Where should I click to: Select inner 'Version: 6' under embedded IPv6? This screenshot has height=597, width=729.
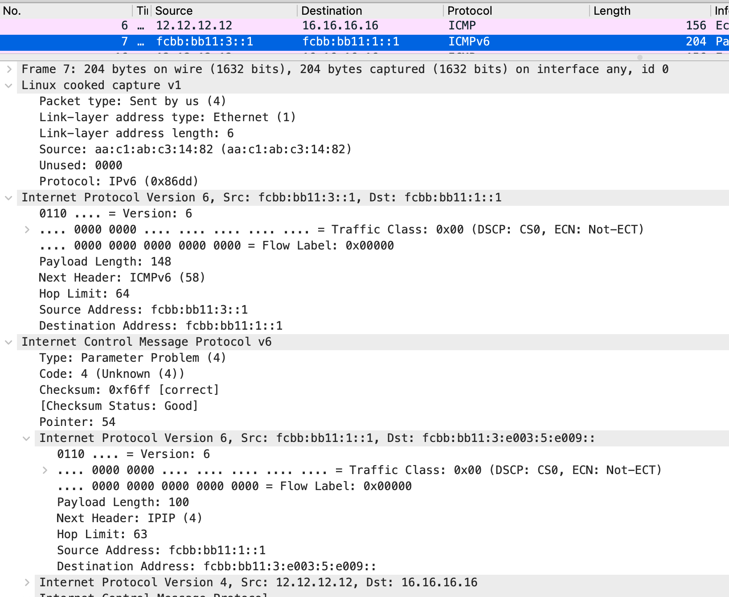(x=134, y=454)
